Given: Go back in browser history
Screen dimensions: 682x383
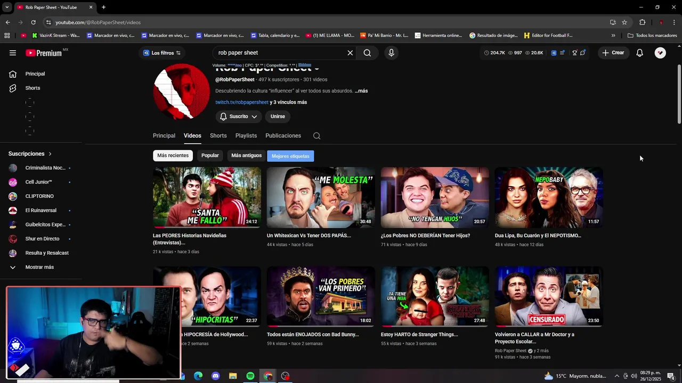Looking at the screenshot, I should pyautogui.click(x=7, y=22).
